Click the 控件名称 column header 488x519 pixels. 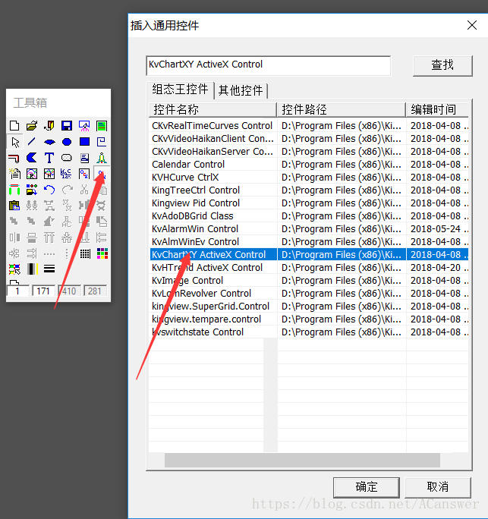[213, 109]
